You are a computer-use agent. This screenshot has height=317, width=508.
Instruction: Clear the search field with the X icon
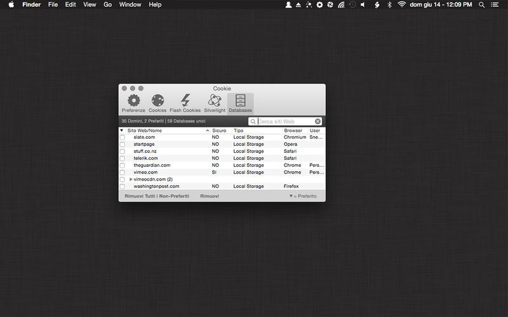(318, 121)
